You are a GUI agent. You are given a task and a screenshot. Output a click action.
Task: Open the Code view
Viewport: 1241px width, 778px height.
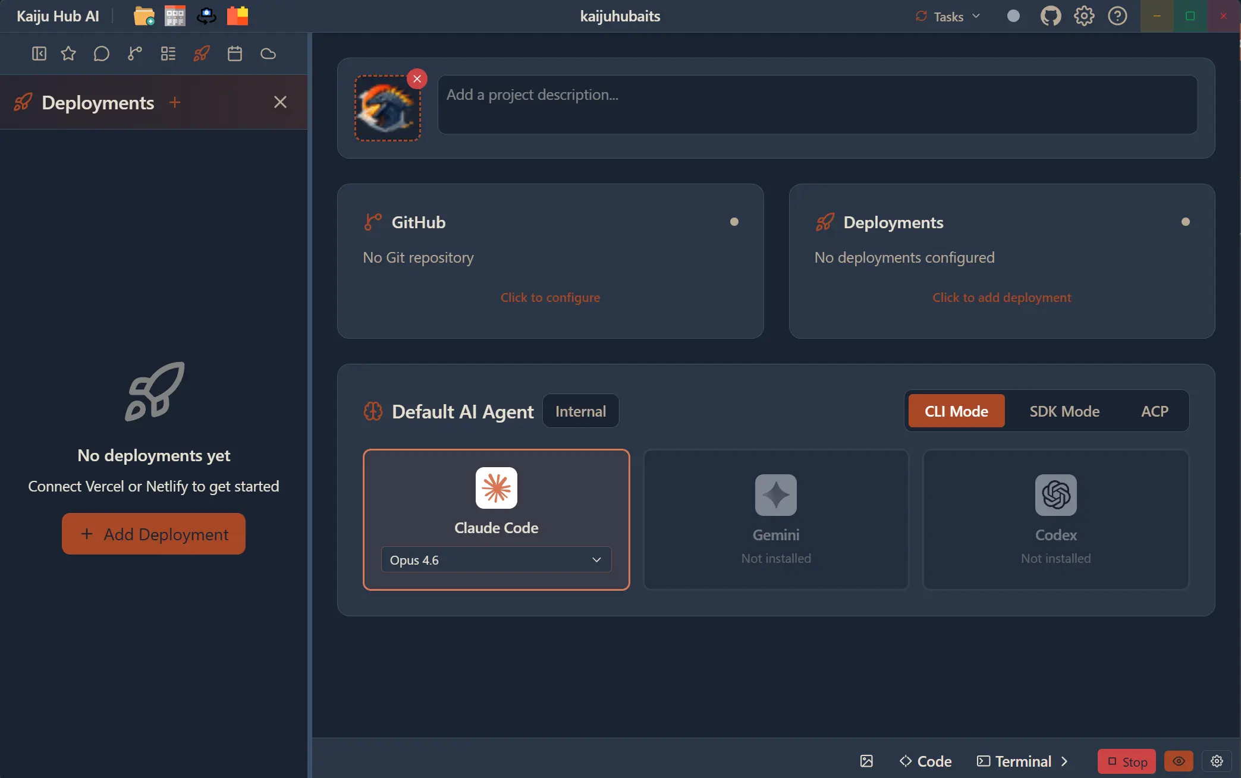pyautogui.click(x=925, y=761)
